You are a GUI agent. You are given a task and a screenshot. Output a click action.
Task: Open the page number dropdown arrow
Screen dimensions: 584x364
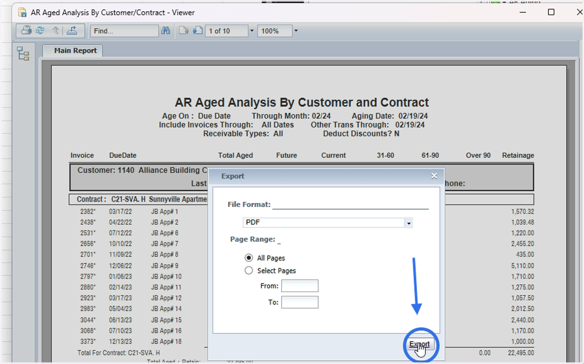pyautogui.click(x=252, y=31)
